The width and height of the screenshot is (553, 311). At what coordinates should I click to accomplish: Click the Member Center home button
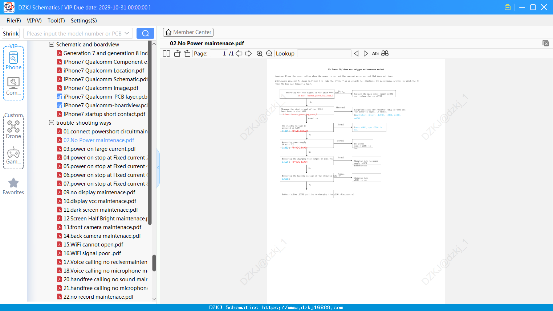[188, 32]
